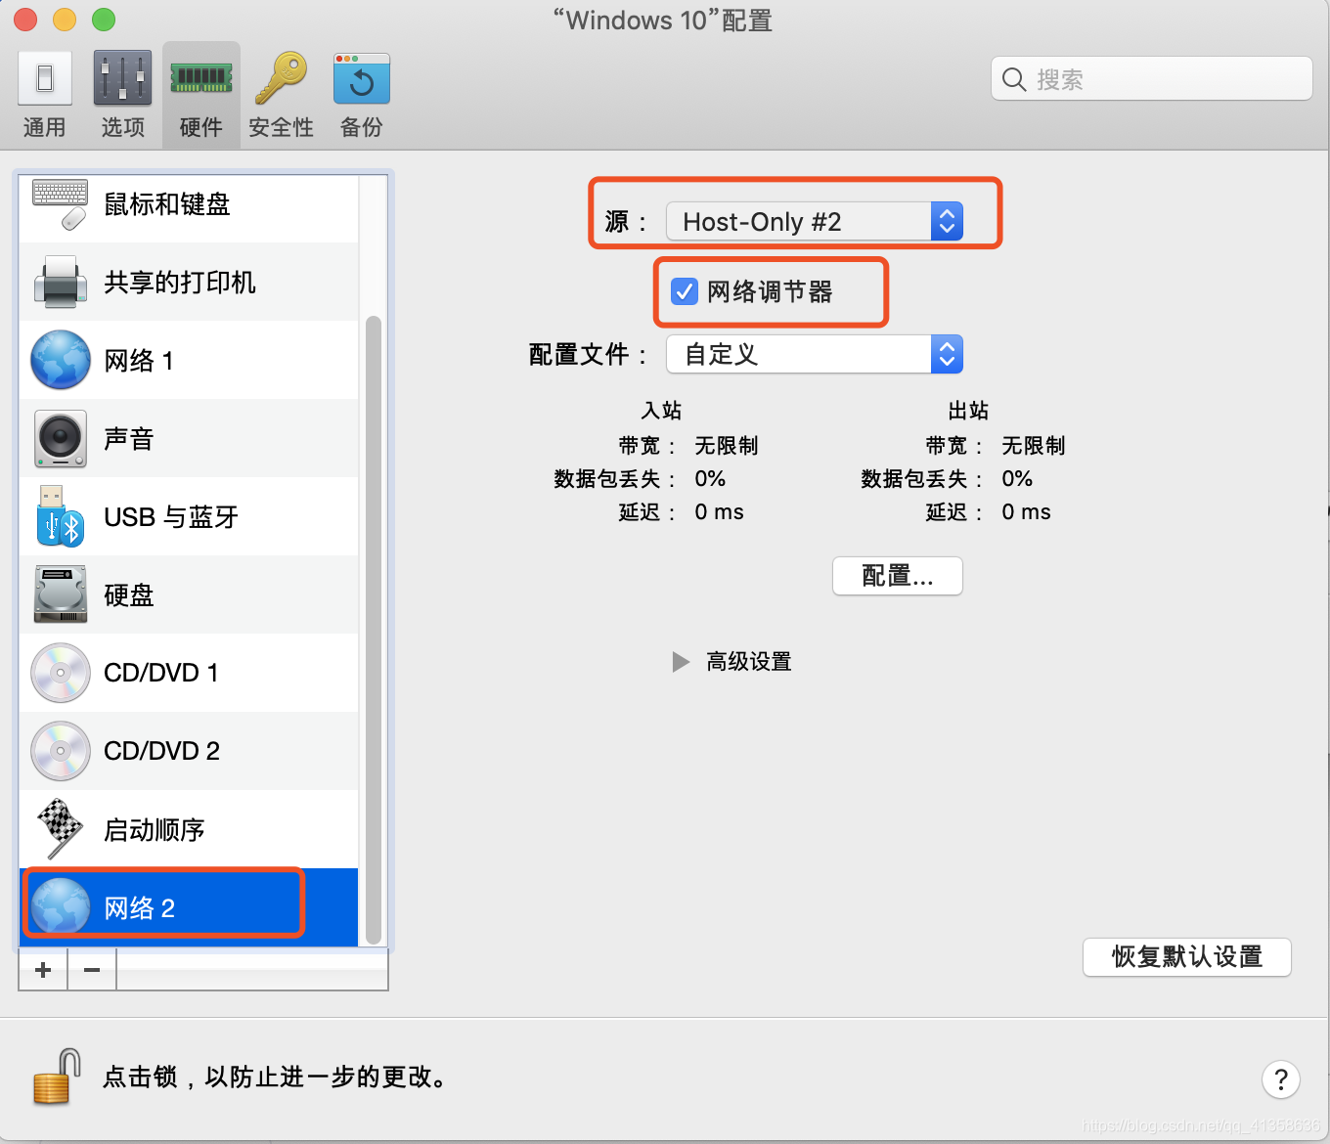Open the 备份 backup icon
This screenshot has height=1144, width=1330.
[x=362, y=78]
